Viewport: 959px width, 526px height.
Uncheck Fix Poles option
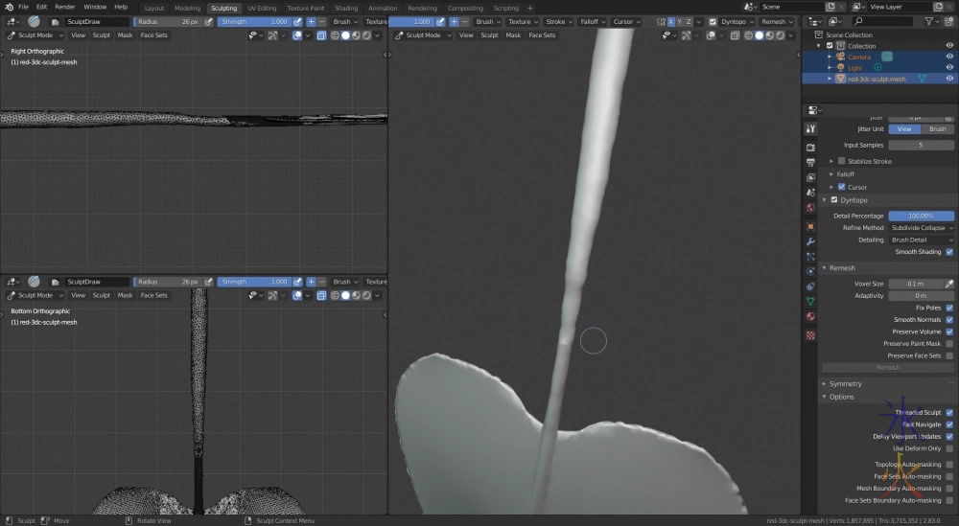click(949, 308)
